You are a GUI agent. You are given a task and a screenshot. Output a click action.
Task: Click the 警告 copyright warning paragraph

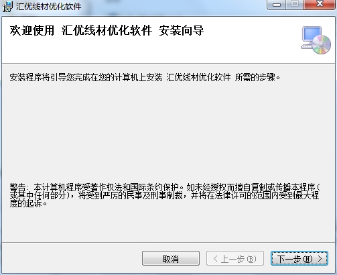point(165,195)
